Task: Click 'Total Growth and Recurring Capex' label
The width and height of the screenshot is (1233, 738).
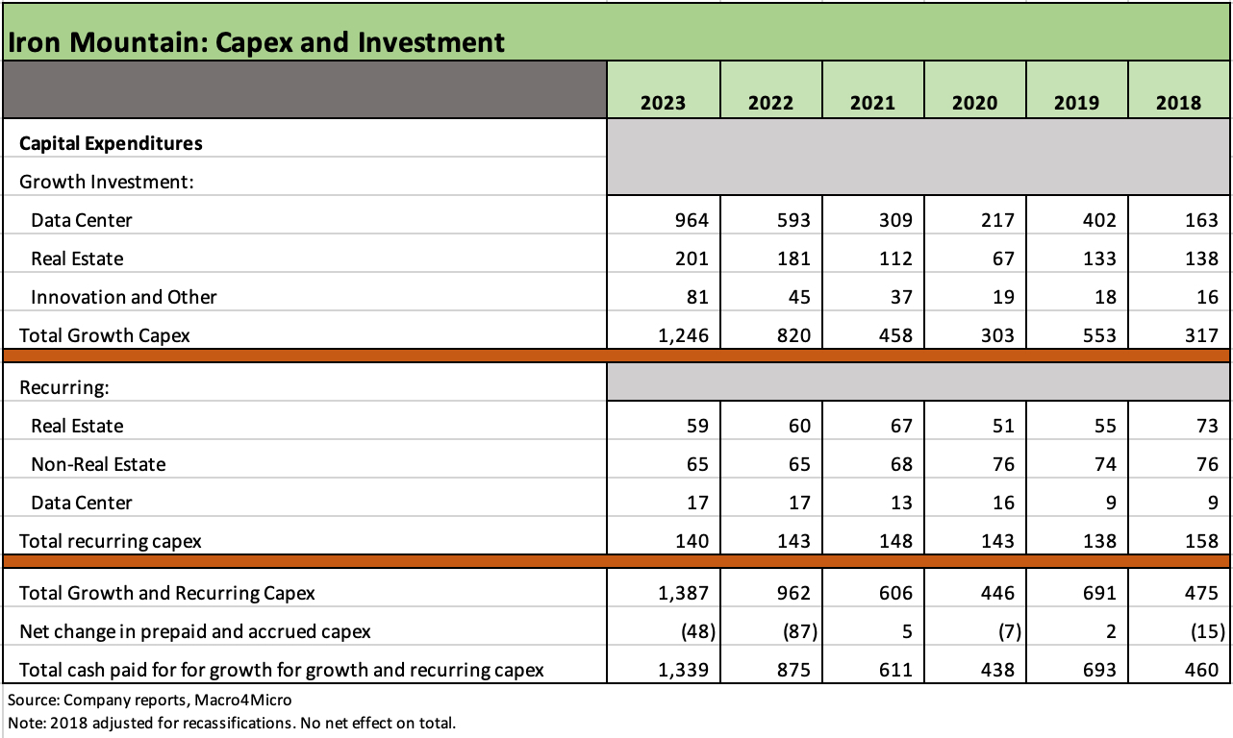Action: pos(167,593)
